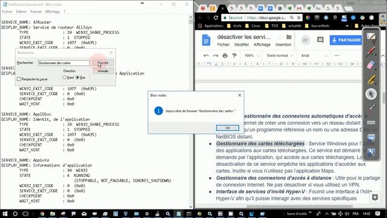
Task: Open the école bookmark folder
Action: 235,25
